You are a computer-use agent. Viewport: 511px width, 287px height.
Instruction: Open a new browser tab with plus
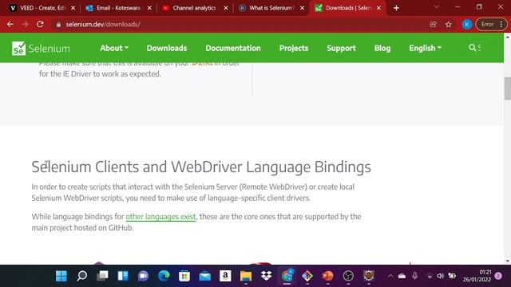coord(396,8)
